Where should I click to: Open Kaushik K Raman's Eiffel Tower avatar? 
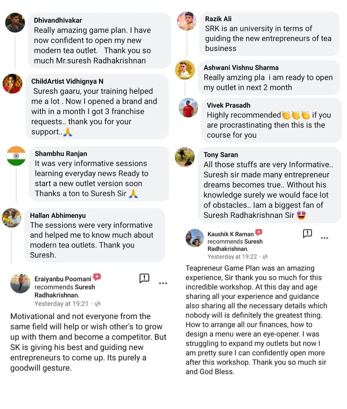pos(195,238)
